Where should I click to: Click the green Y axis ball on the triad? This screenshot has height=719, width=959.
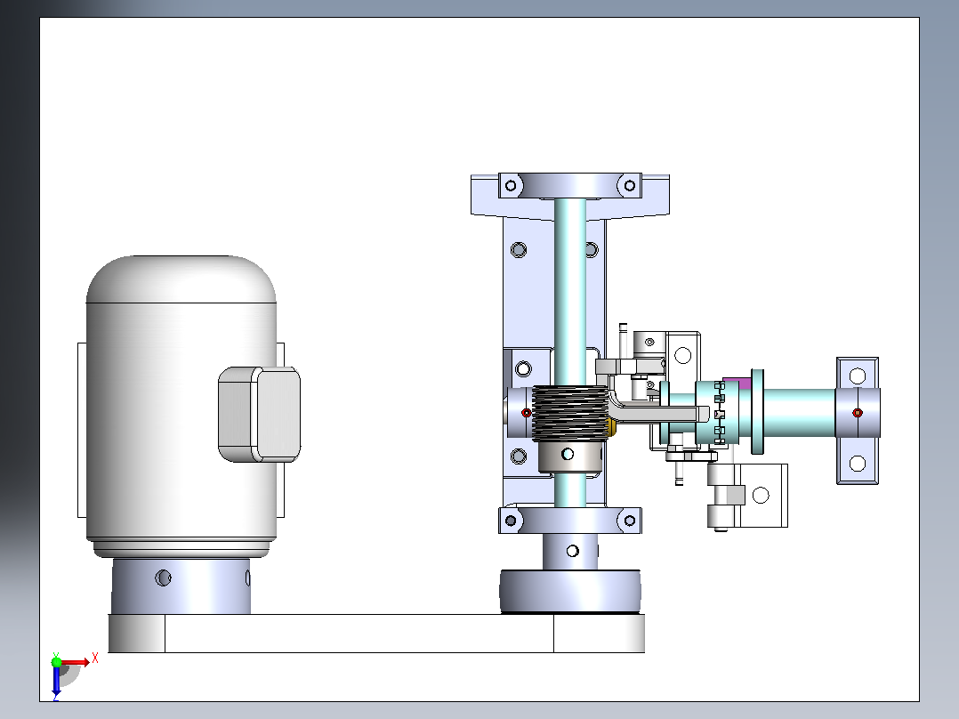pyautogui.click(x=56, y=661)
